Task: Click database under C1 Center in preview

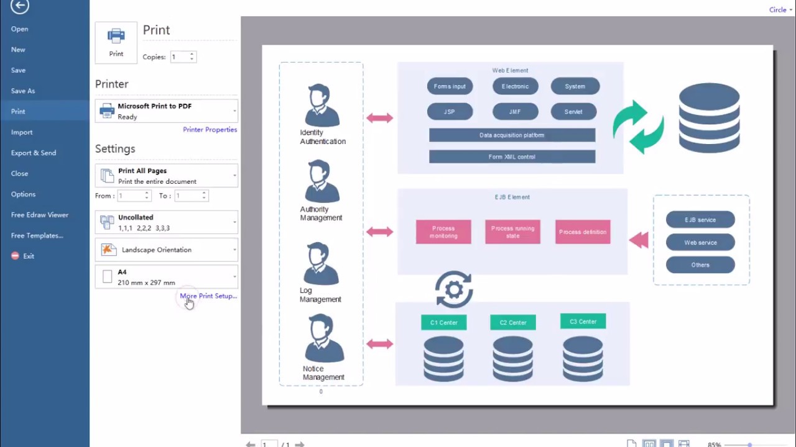Action: [x=443, y=359]
